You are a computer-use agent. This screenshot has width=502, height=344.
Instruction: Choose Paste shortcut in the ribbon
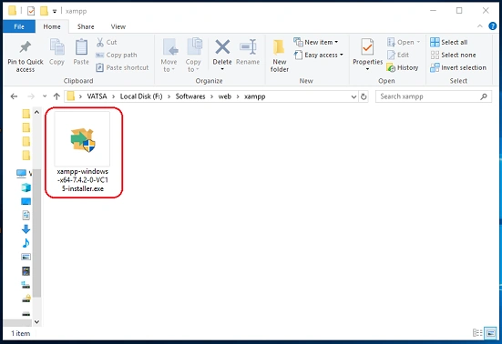coord(122,67)
